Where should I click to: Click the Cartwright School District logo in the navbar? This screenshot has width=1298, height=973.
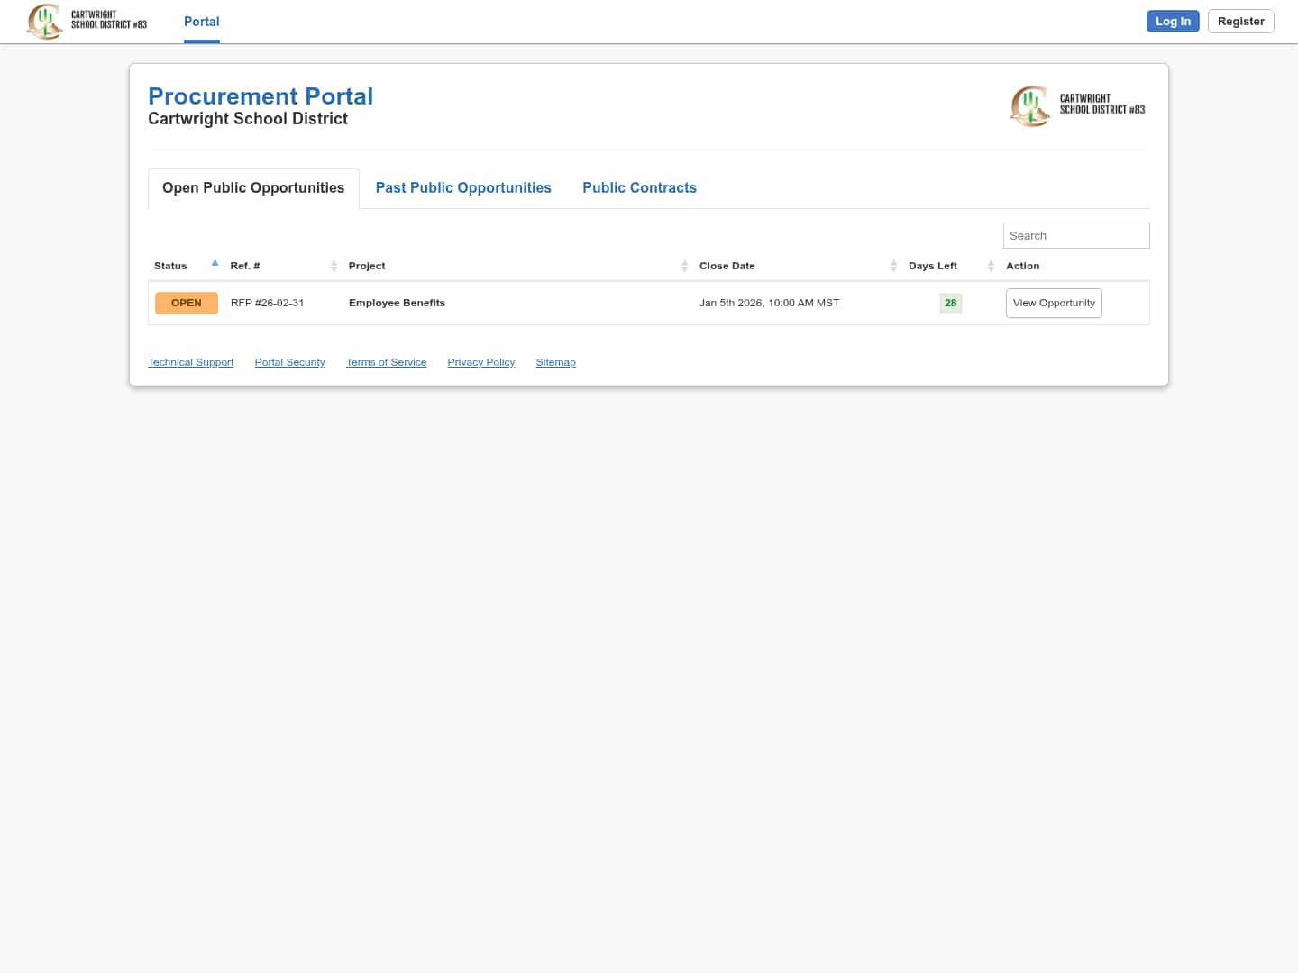(x=86, y=22)
